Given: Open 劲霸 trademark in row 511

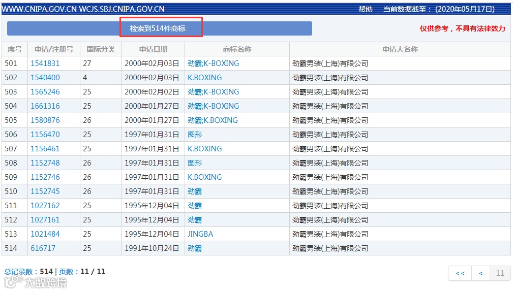Looking at the screenshot, I should 195,206.
